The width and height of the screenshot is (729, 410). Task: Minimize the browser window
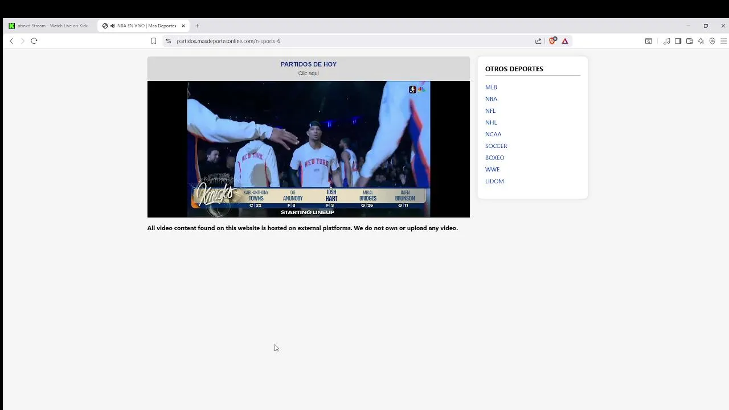(x=688, y=26)
